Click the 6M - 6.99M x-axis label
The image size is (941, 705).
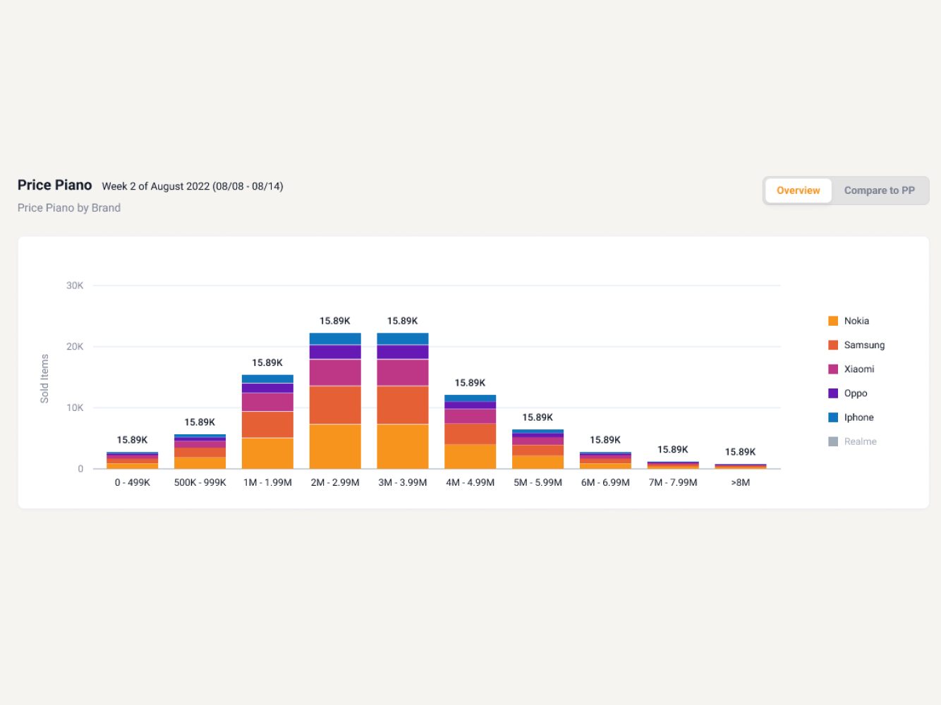coord(605,482)
